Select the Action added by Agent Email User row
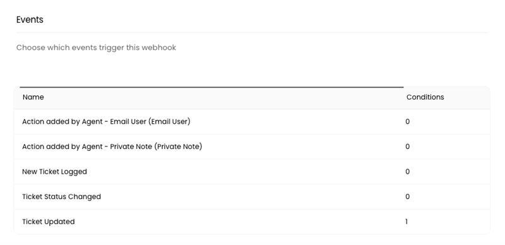The height and width of the screenshot is (245, 505). (252, 121)
